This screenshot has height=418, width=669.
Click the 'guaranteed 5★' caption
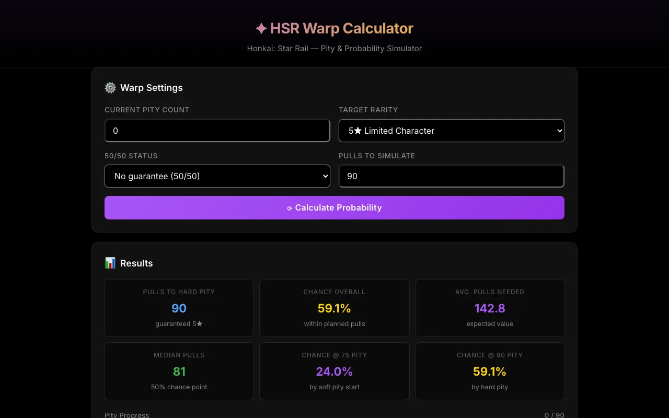point(179,324)
